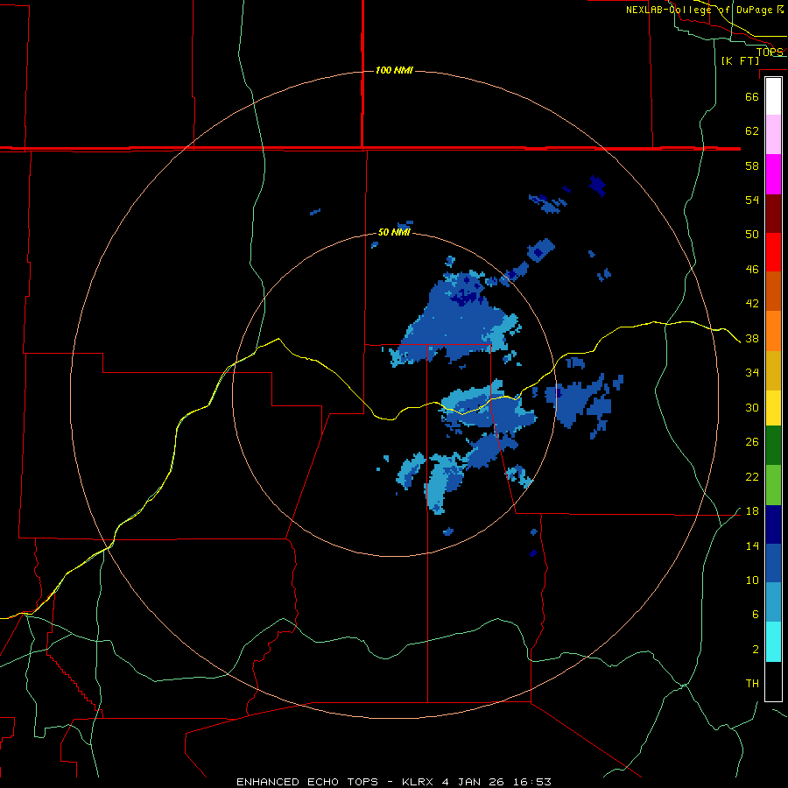The image size is (788, 788).
Task: Click the legend value '46'
Action: click(x=752, y=270)
